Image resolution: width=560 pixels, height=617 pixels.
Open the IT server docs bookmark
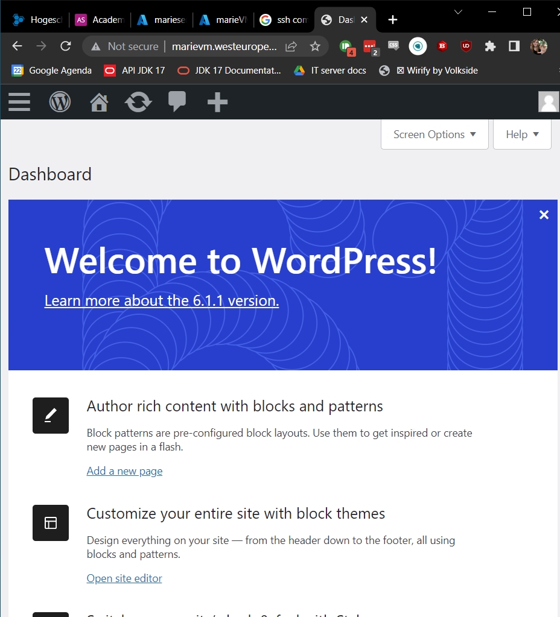tap(330, 71)
